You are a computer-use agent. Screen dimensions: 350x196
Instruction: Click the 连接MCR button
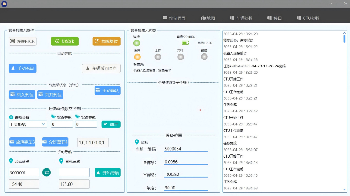tap(22, 42)
